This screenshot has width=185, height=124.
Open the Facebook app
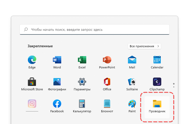click(57, 106)
